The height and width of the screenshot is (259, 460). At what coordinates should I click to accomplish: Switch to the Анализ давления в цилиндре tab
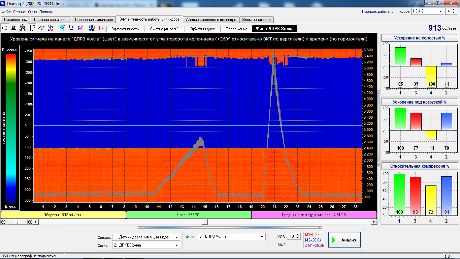211,20
